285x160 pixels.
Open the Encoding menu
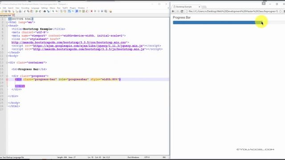click(x=25, y=8)
